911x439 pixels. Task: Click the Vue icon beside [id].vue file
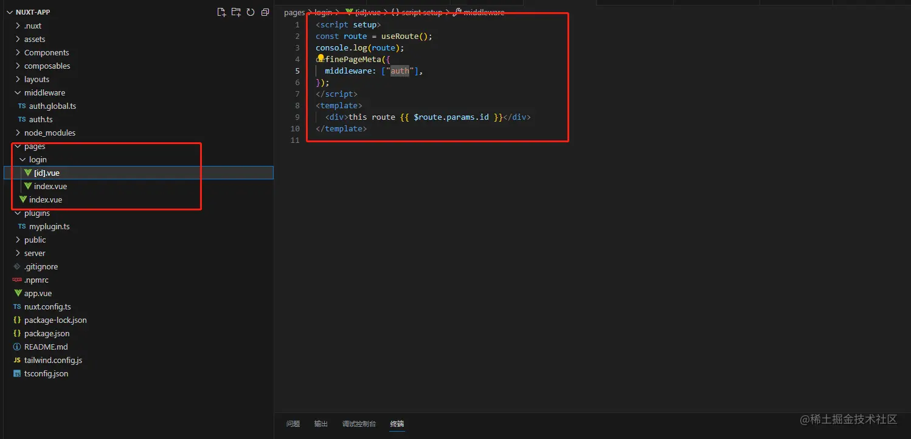pyautogui.click(x=28, y=173)
